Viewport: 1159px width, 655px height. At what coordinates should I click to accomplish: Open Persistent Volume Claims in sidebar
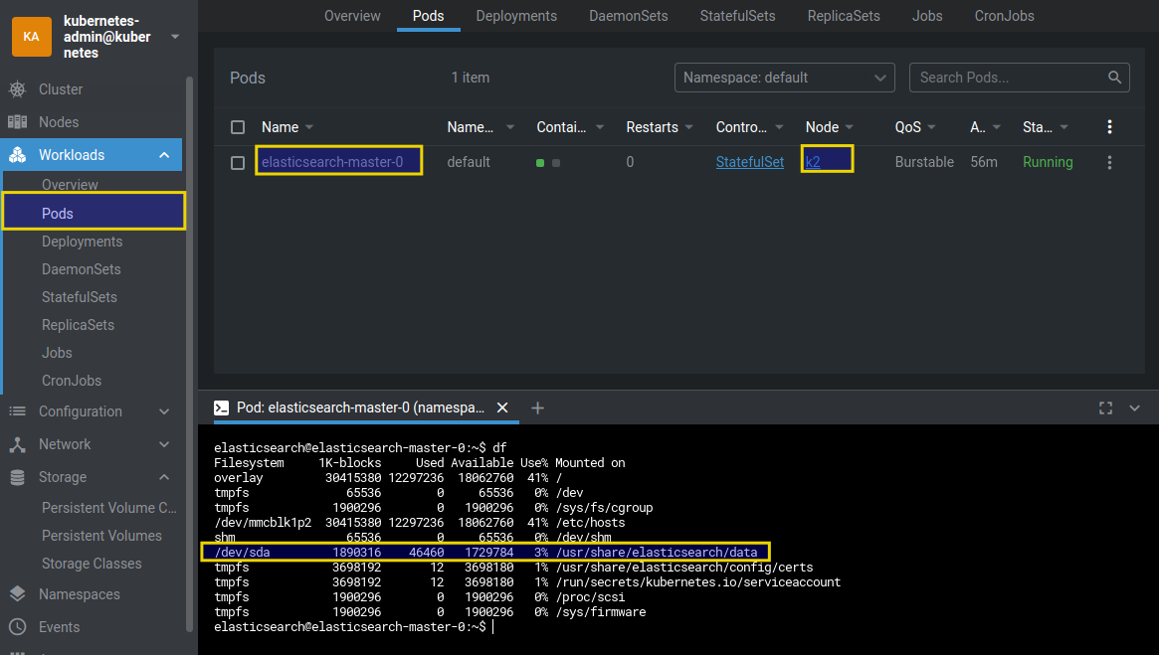(x=109, y=508)
